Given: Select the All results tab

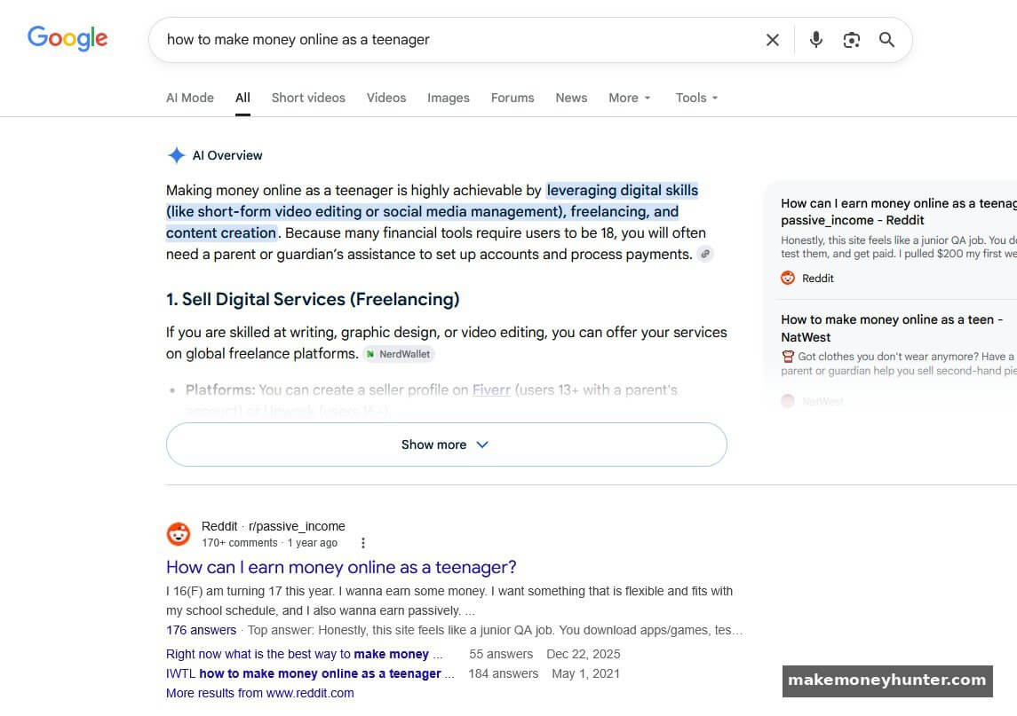Looking at the screenshot, I should 242,98.
